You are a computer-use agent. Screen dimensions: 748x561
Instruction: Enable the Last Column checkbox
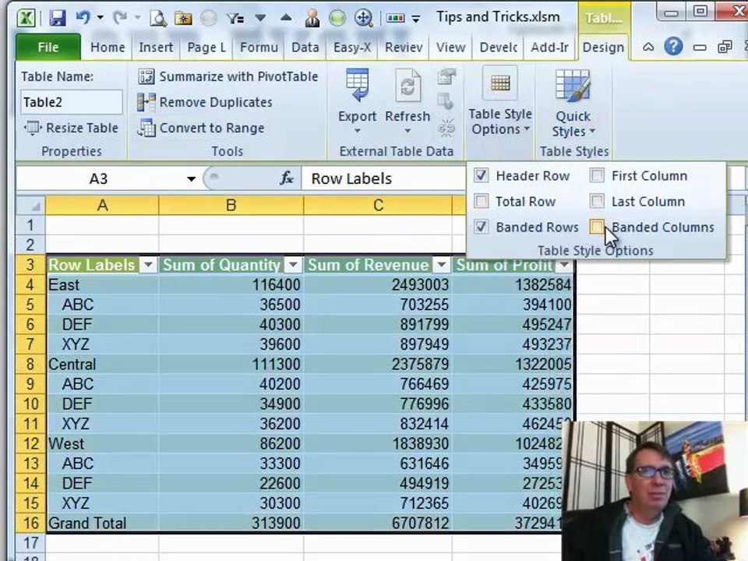click(597, 201)
